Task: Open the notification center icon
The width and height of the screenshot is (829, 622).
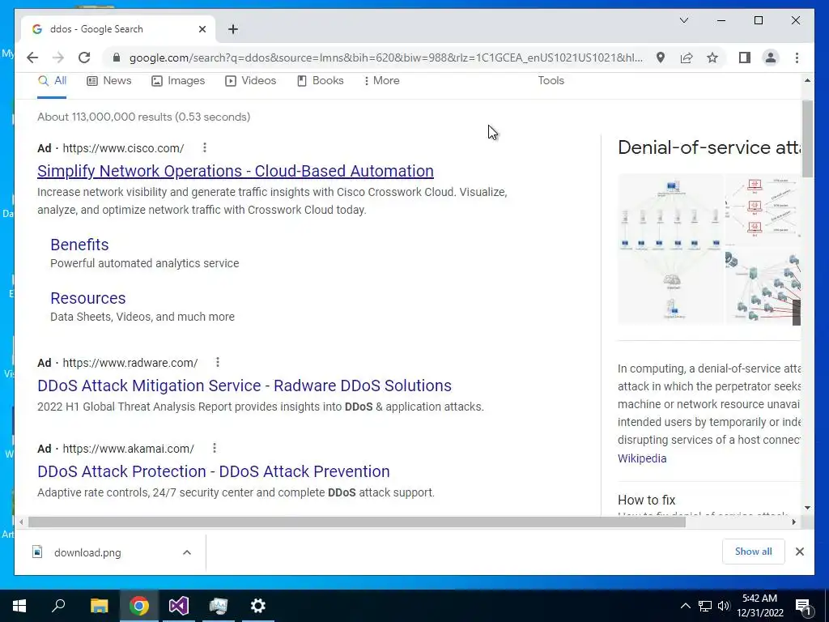Action: pyautogui.click(x=803, y=606)
